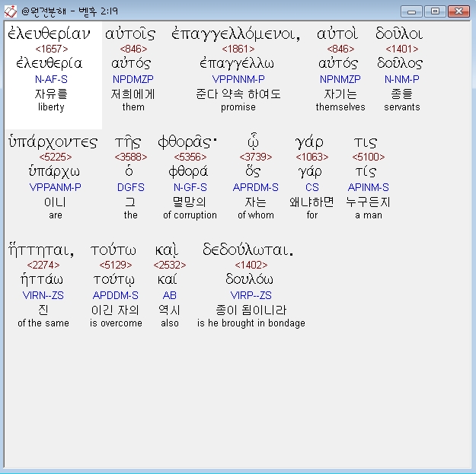Click parsing code AB

coord(170,295)
